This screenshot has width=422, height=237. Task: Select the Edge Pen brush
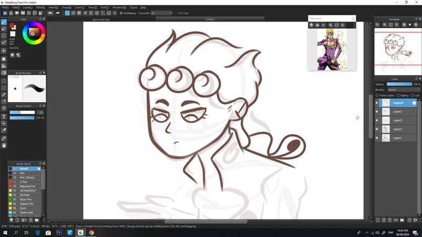pyautogui.click(x=24, y=199)
